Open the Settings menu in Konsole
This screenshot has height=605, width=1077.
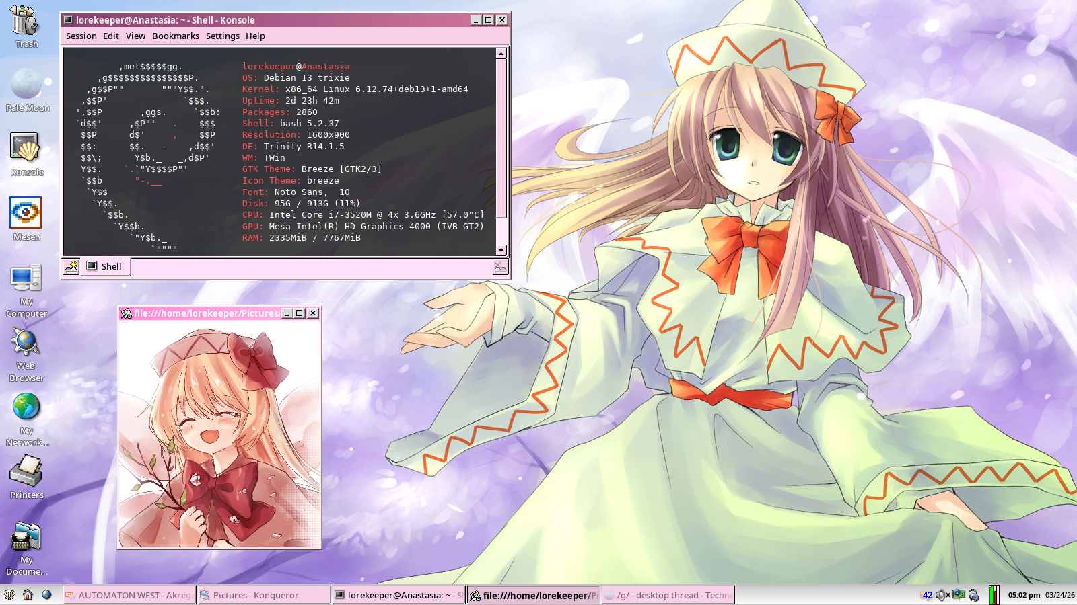coord(223,36)
